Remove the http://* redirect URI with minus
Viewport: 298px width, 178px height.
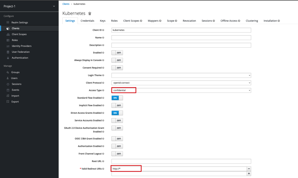249,169
